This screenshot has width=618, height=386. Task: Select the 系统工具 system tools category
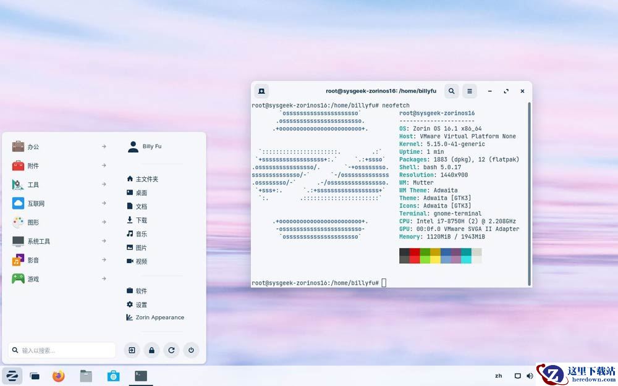[59, 241]
